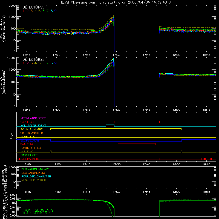Click the GAP_FLAG label
Image resolution: width=219 pixels, height=219 pixels.
[27, 122]
